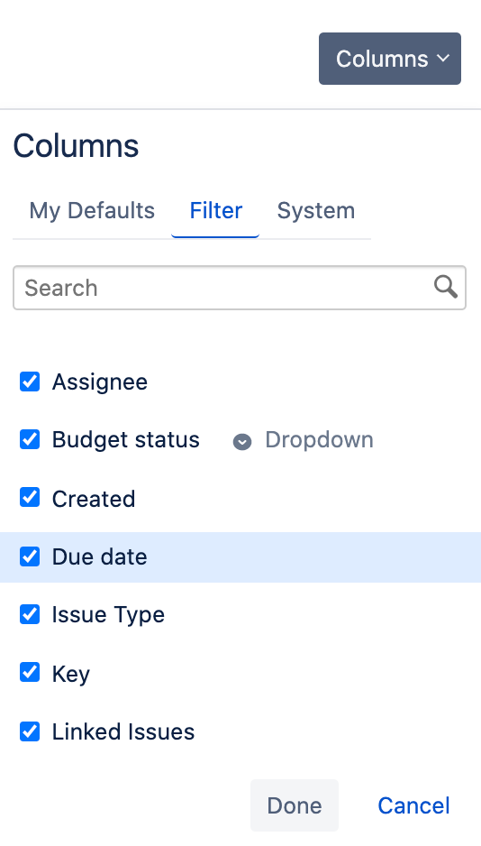Click the Done button

(295, 805)
